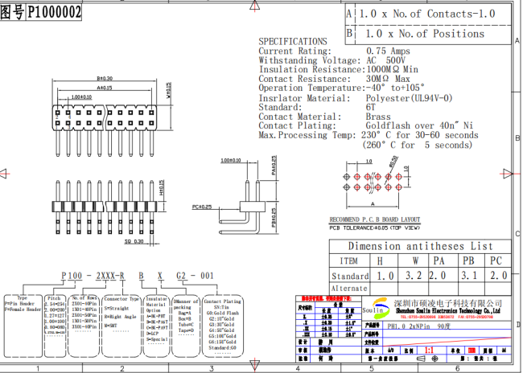The image size is (523, 373).
Task: Click the part number P100-2XXX-R code
Action: click(93, 276)
